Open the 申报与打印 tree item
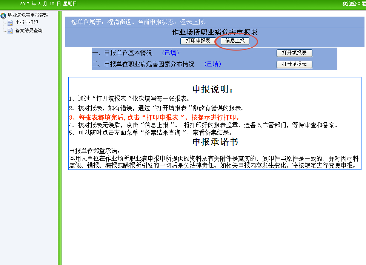366x265 pixels. pyautogui.click(x=27, y=23)
